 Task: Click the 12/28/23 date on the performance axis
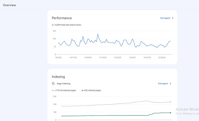point(162,57)
